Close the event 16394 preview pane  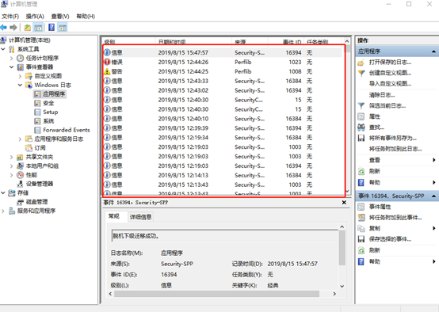click(x=344, y=202)
